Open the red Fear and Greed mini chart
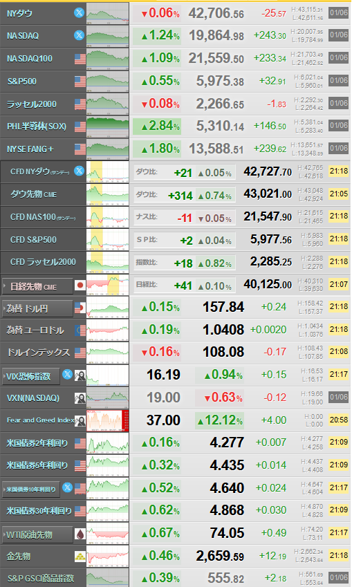This screenshot has height=587, width=352. (107, 421)
